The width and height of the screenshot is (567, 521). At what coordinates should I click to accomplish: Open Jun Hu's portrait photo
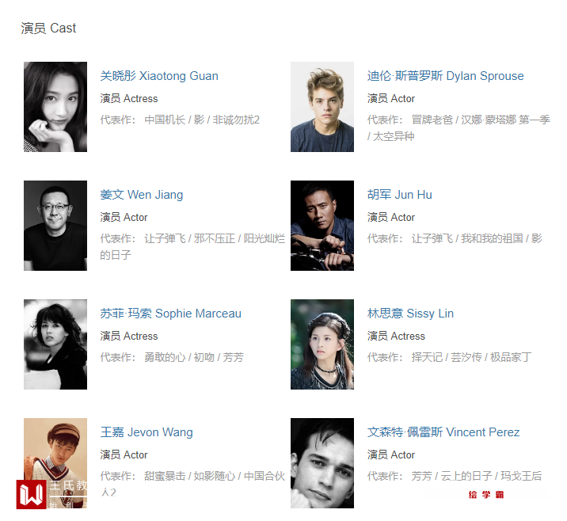point(322,226)
